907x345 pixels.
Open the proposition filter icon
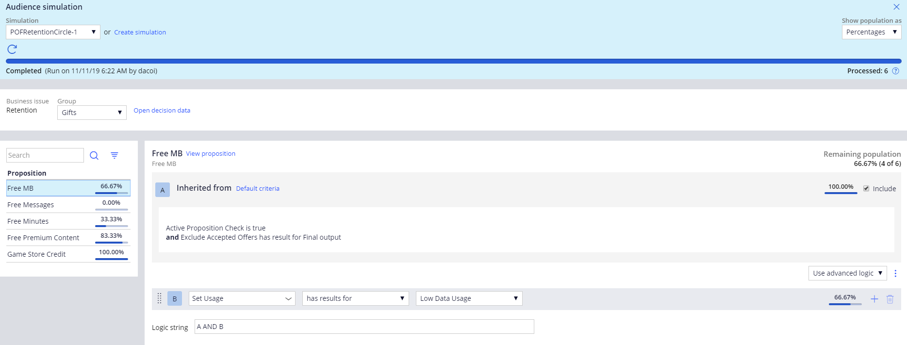pos(115,155)
